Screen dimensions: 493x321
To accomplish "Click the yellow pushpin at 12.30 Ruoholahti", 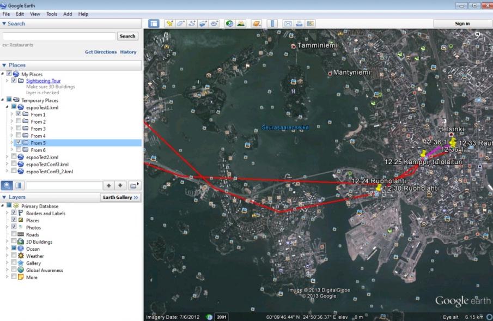I will (379, 187).
